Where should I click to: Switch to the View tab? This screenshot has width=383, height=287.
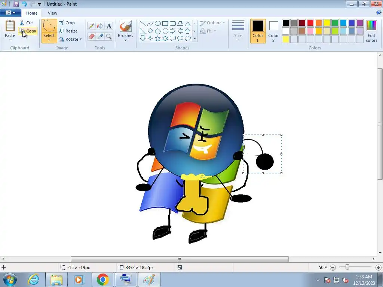click(52, 13)
